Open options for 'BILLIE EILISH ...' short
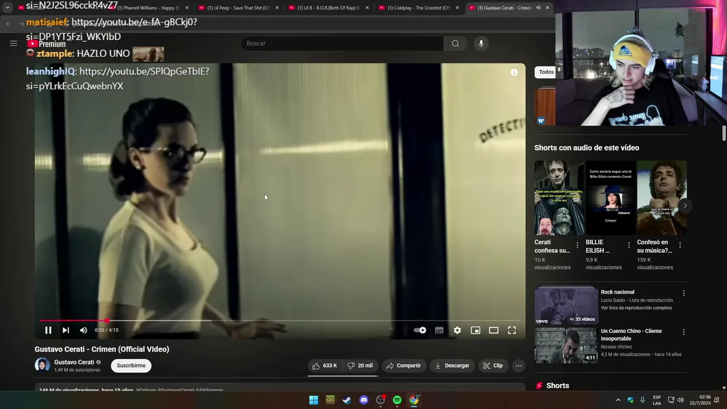The image size is (727, 409). pyautogui.click(x=629, y=245)
